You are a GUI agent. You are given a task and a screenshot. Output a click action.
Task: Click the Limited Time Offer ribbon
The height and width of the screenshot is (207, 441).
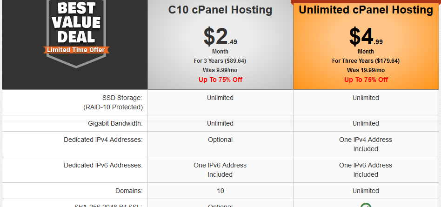pos(76,50)
